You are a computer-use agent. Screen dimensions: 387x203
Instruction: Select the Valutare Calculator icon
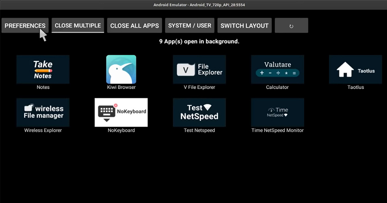pos(278,69)
